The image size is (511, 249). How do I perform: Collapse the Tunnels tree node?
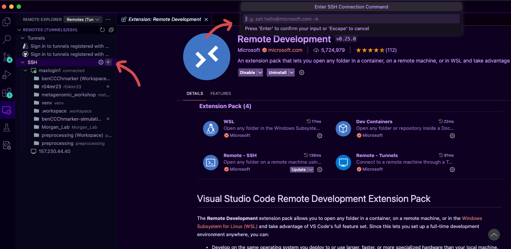[23, 38]
